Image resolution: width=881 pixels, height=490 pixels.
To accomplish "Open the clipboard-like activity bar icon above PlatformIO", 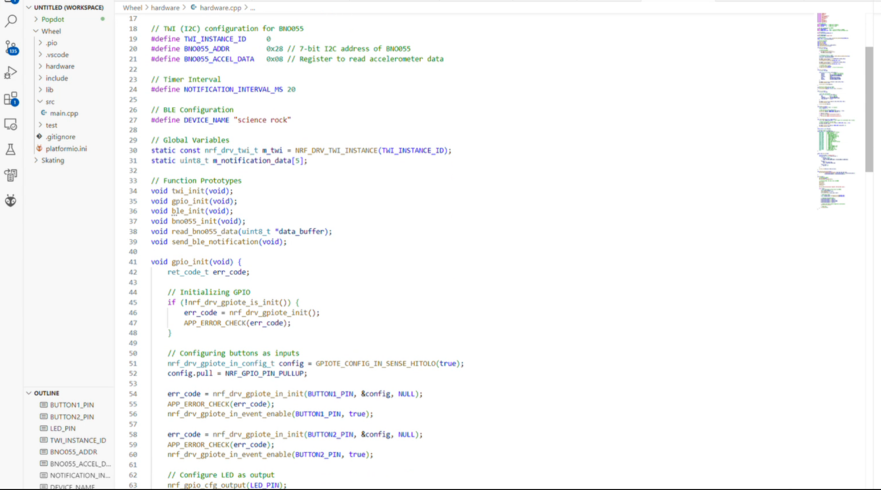I will 11,175.
